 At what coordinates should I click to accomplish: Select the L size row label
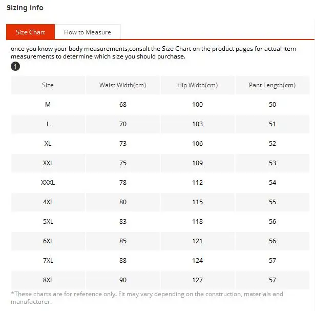point(48,124)
